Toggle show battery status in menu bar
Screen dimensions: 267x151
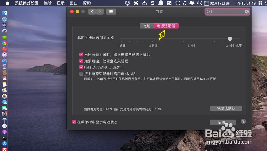pyautogui.click(x=74, y=122)
